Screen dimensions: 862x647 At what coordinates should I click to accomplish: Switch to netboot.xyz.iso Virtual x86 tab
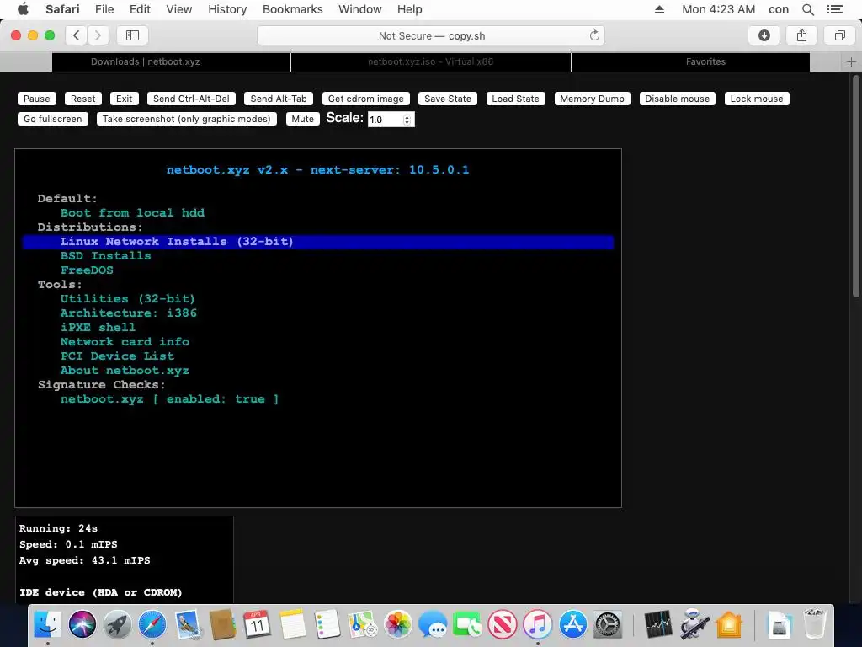click(x=430, y=61)
